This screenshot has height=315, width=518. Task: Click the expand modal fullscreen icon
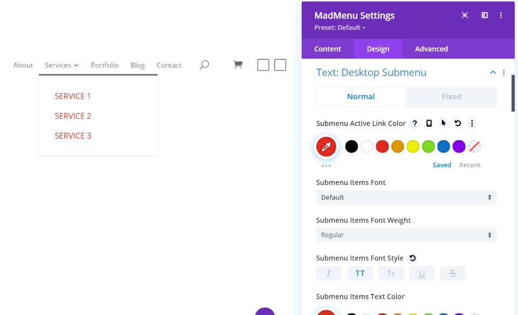point(465,15)
